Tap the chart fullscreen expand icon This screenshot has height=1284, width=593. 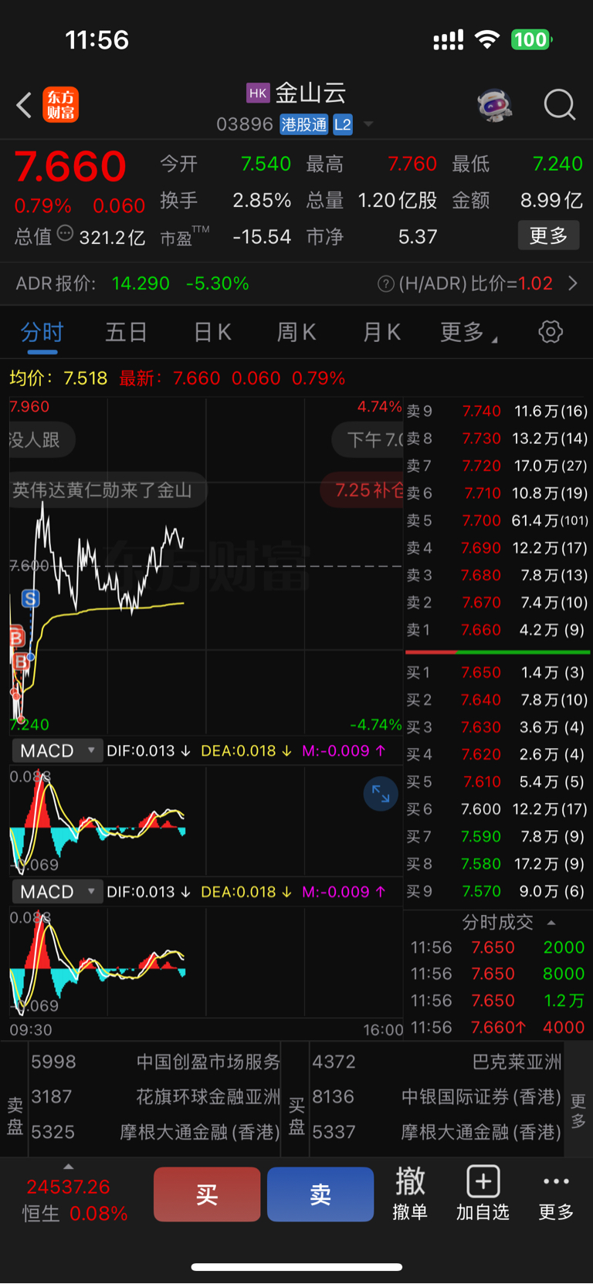[381, 794]
